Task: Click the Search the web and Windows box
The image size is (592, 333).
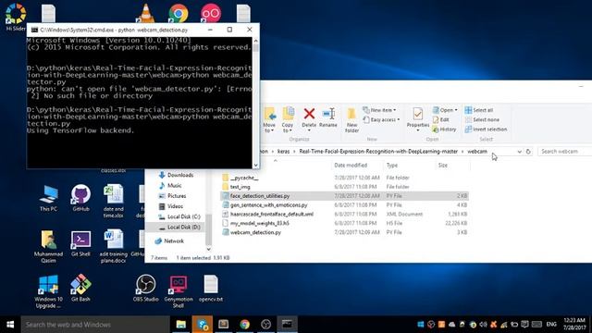Action: coord(95,325)
